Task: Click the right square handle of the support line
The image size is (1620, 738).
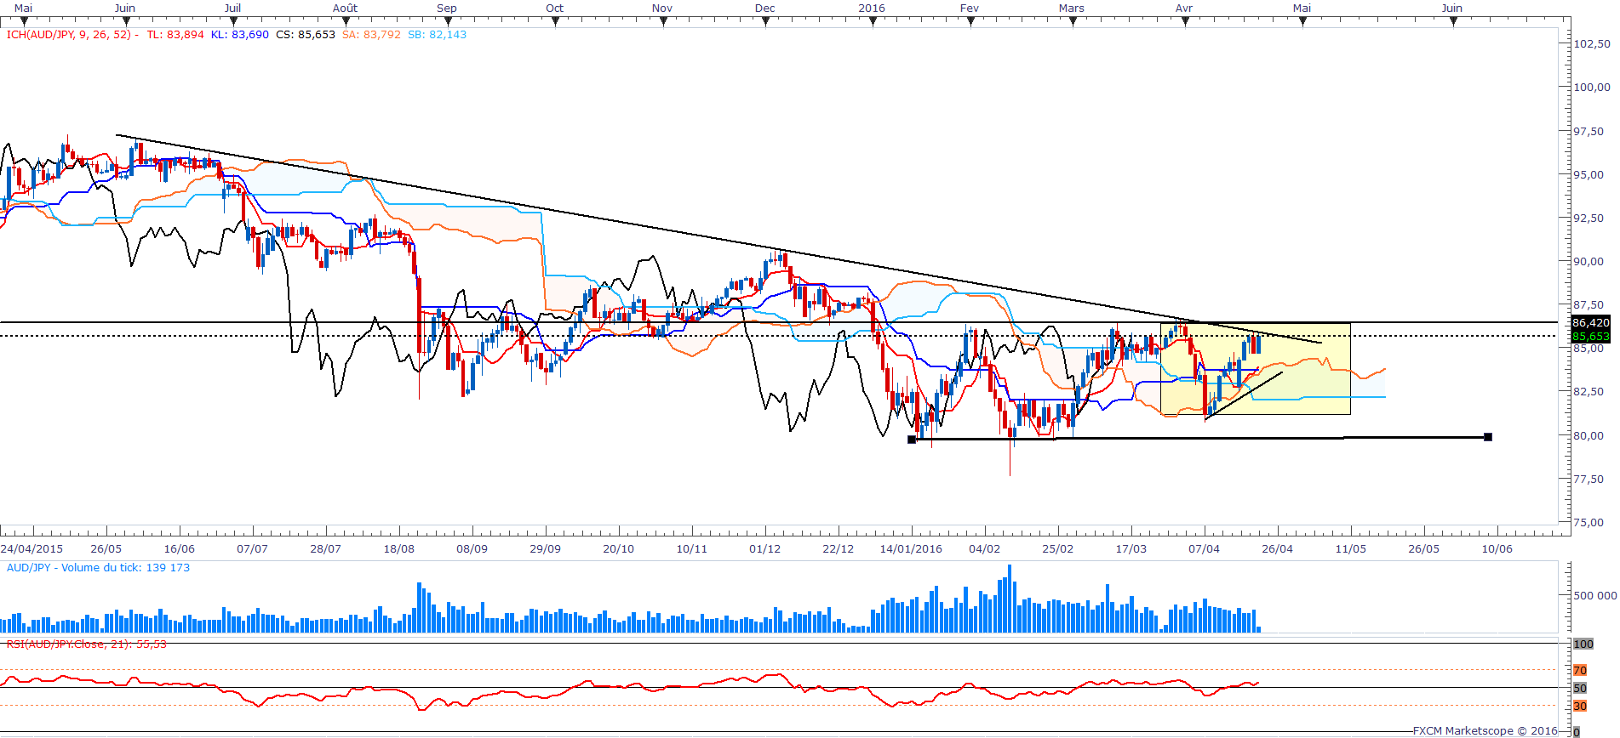Action: (1488, 437)
